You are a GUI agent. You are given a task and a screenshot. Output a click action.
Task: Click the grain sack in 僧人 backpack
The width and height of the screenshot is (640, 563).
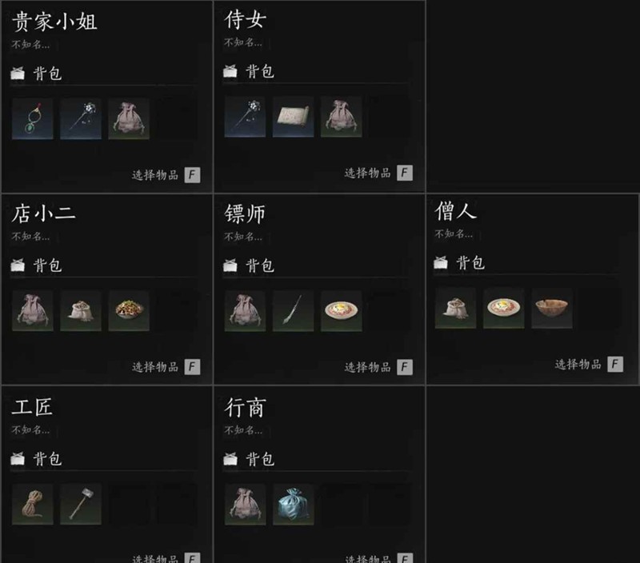(455, 308)
